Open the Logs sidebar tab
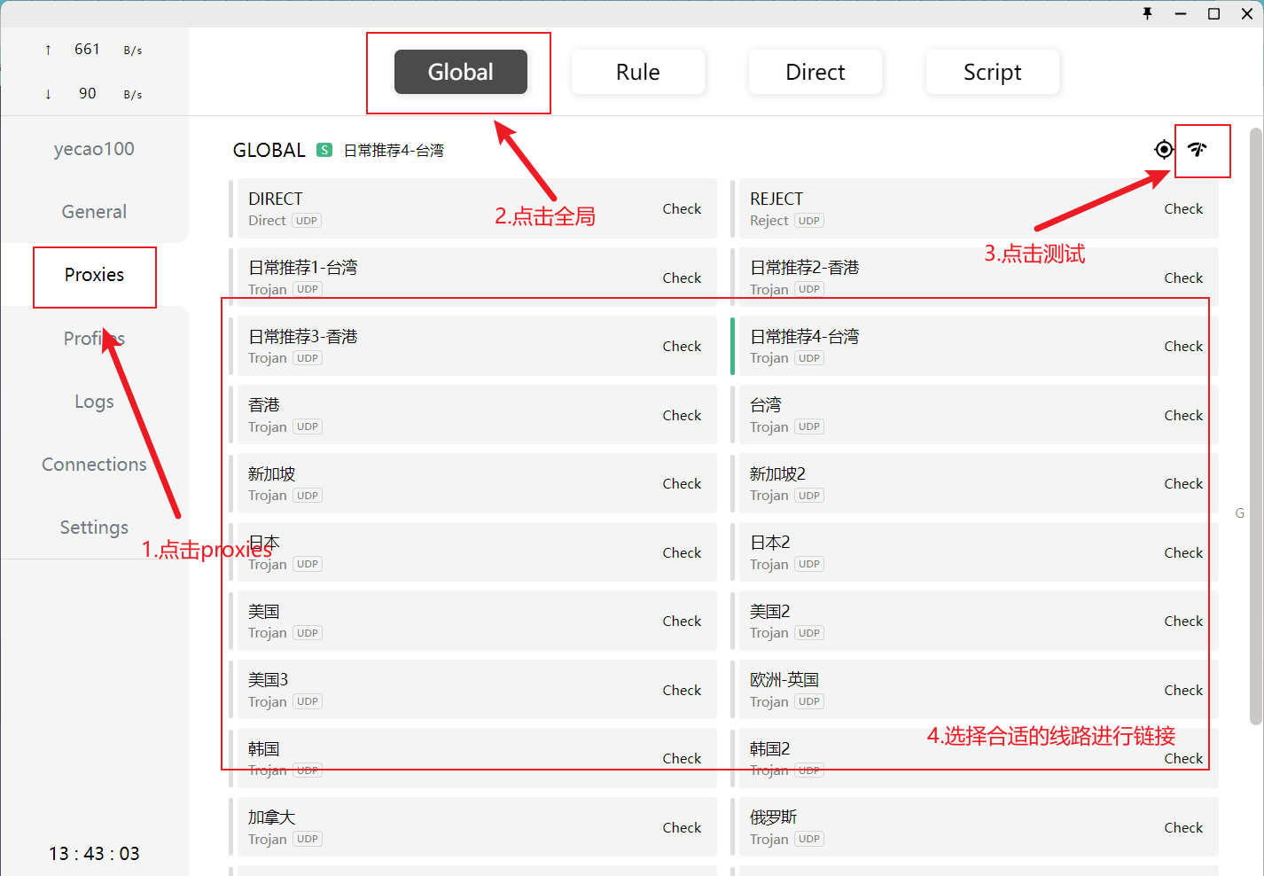The height and width of the screenshot is (876, 1264). [94, 401]
